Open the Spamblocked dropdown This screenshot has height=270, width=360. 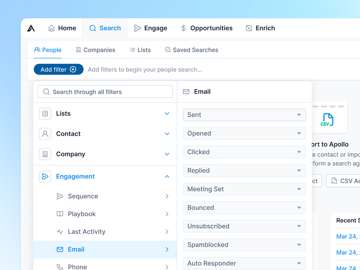point(244,245)
